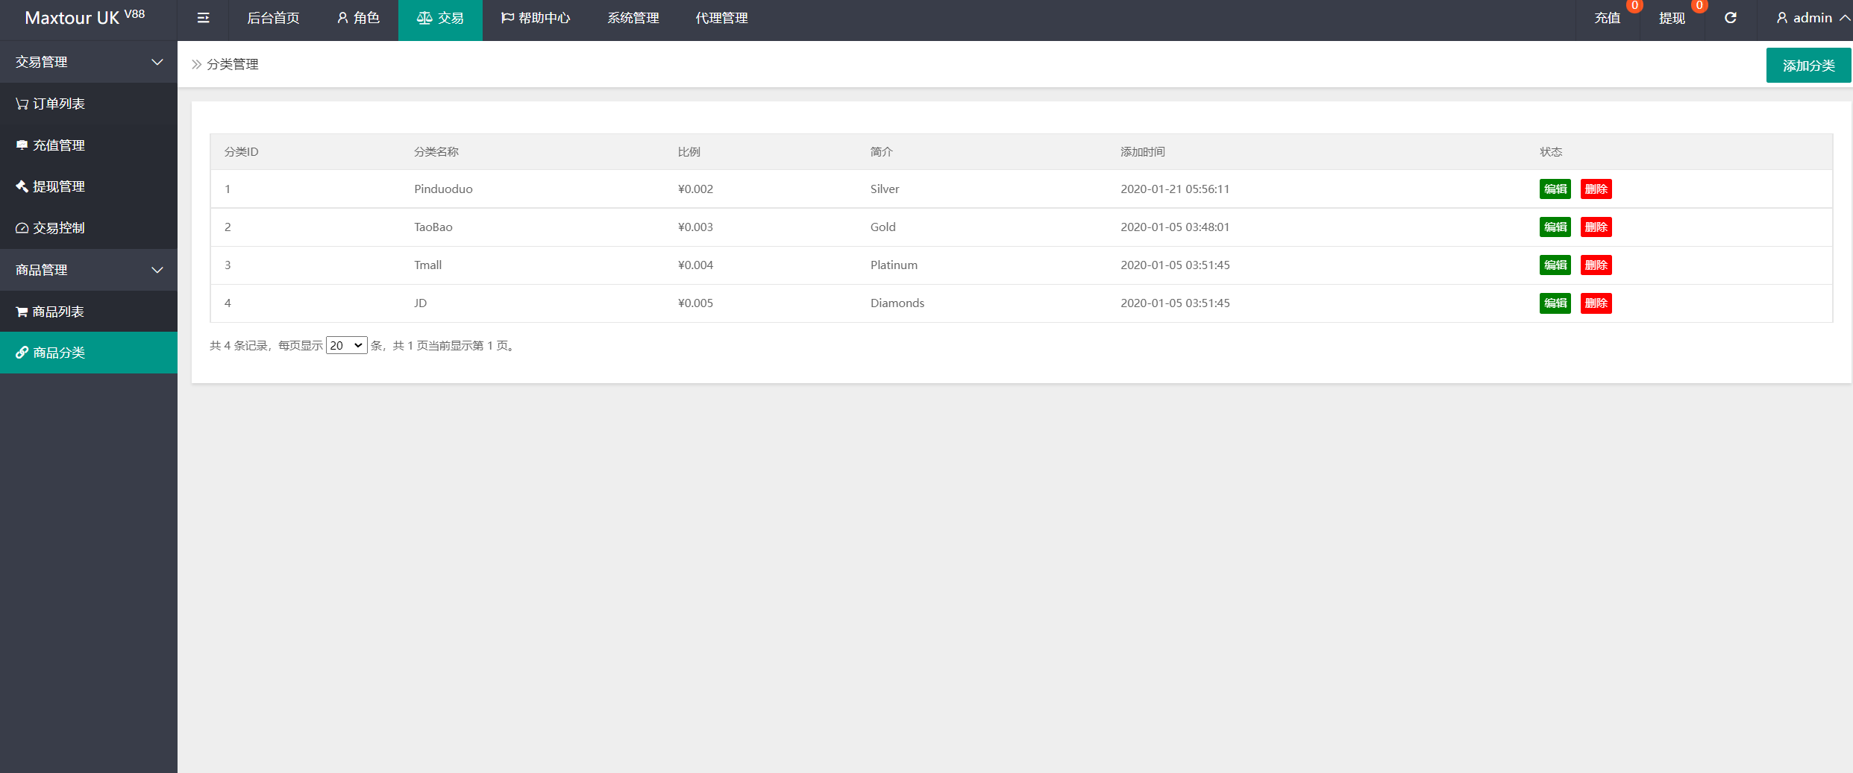Click the refresh icon in top bar
The image size is (1853, 773).
(1730, 18)
